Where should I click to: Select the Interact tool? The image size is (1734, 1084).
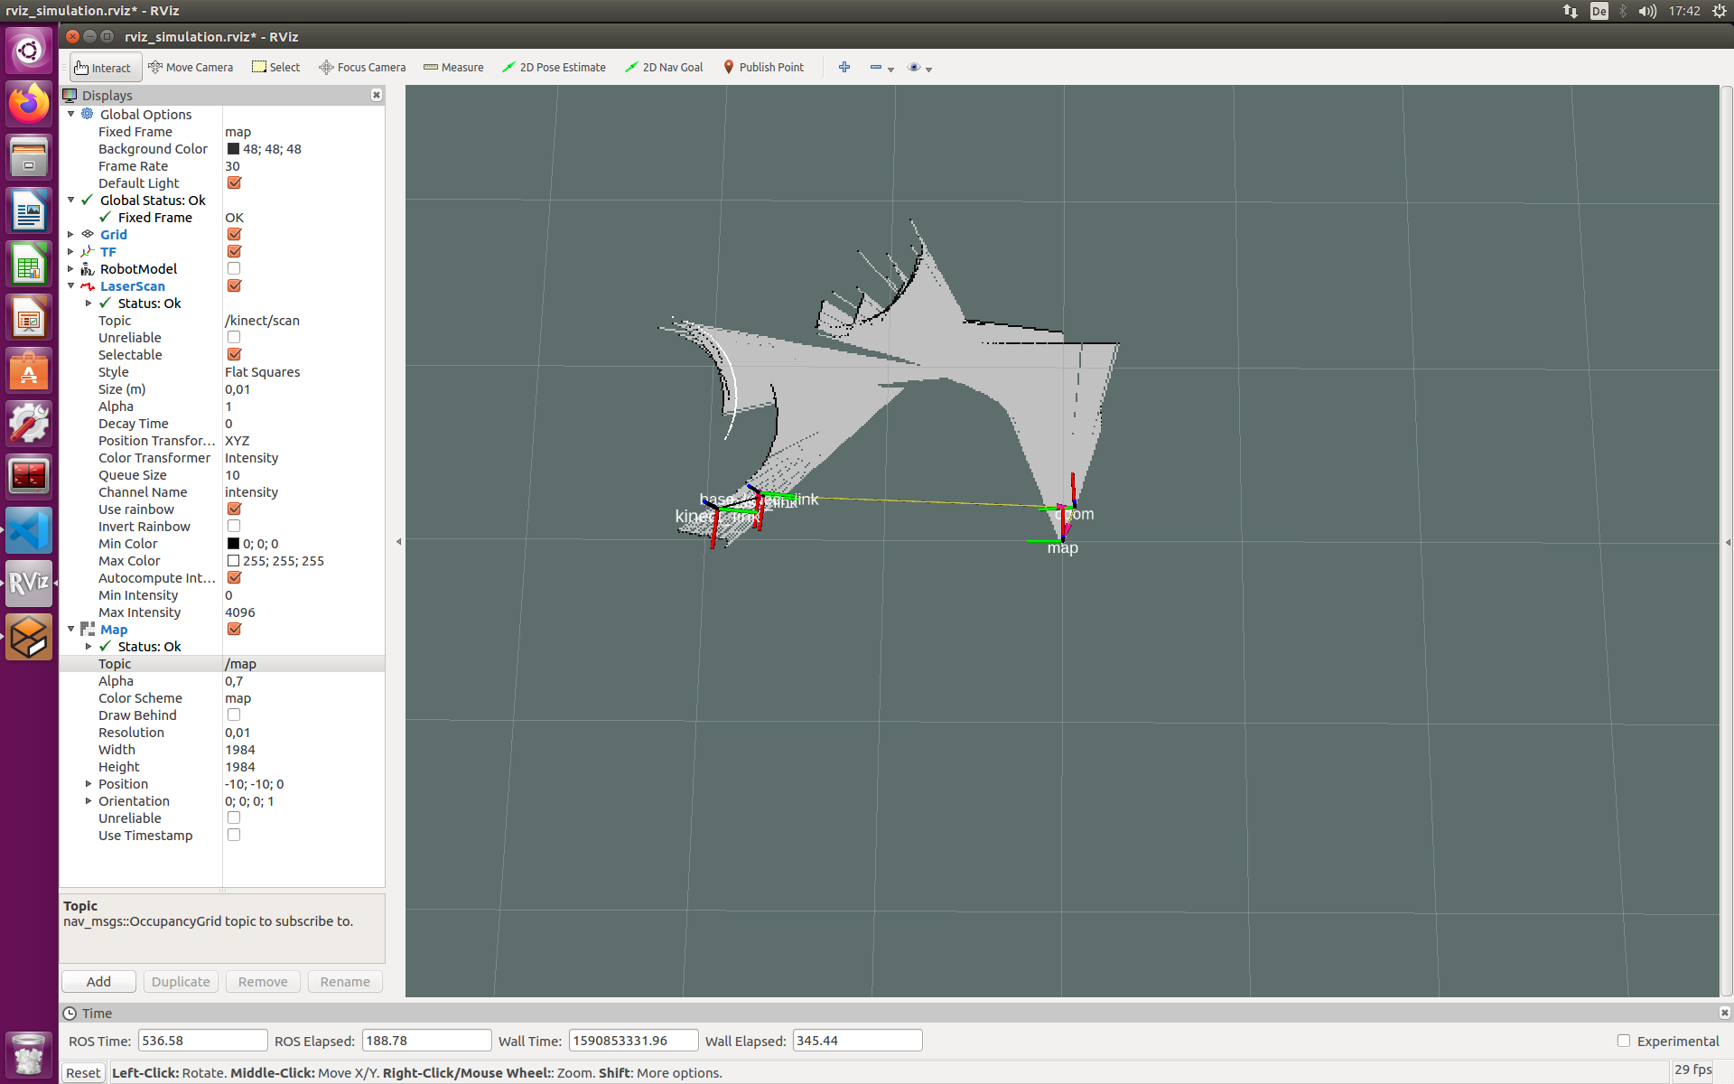(105, 68)
